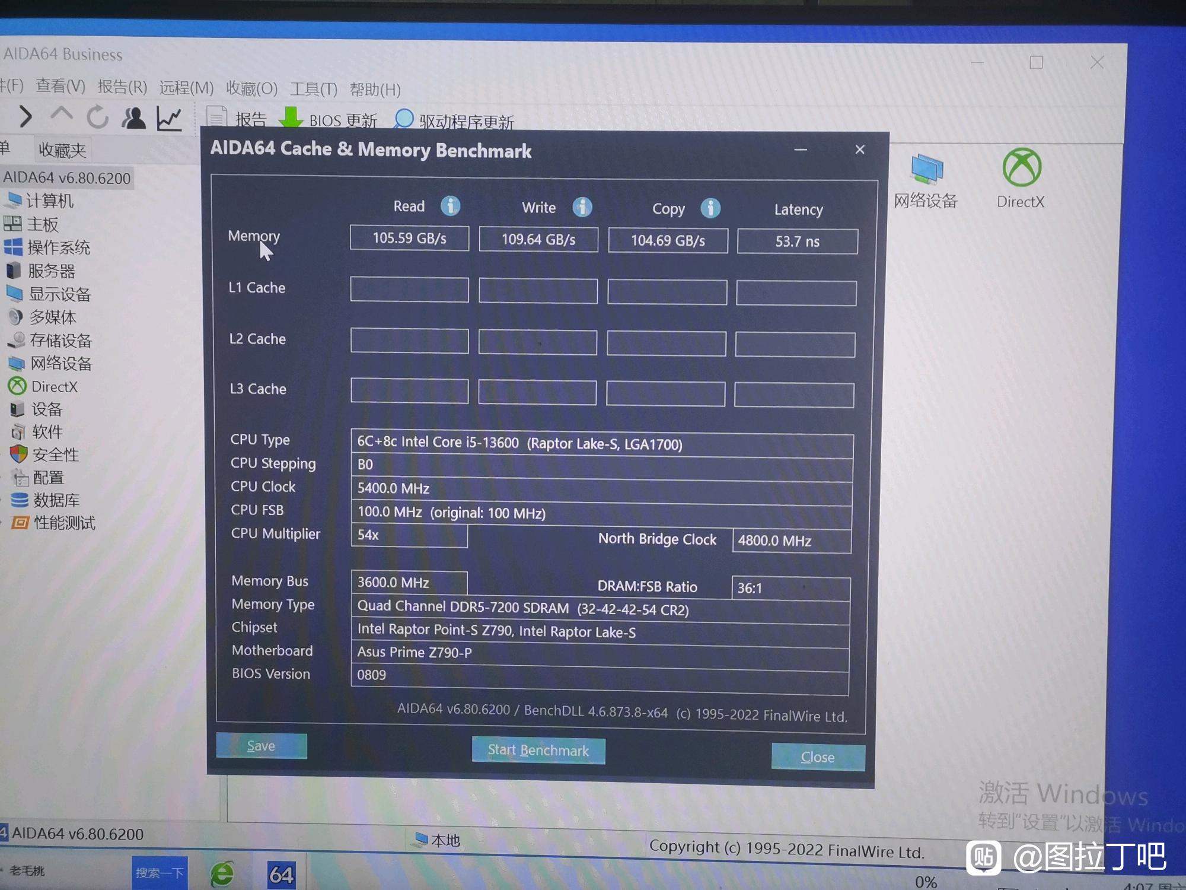The height and width of the screenshot is (890, 1186).
Task: Select 存储设备 in the sidebar tree
Action: [x=50, y=340]
